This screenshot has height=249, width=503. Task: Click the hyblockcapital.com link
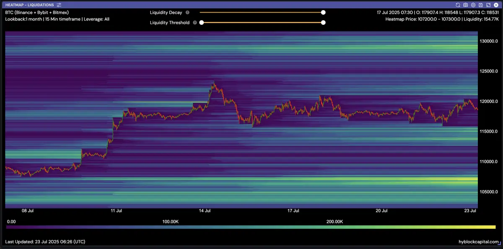[479, 242]
